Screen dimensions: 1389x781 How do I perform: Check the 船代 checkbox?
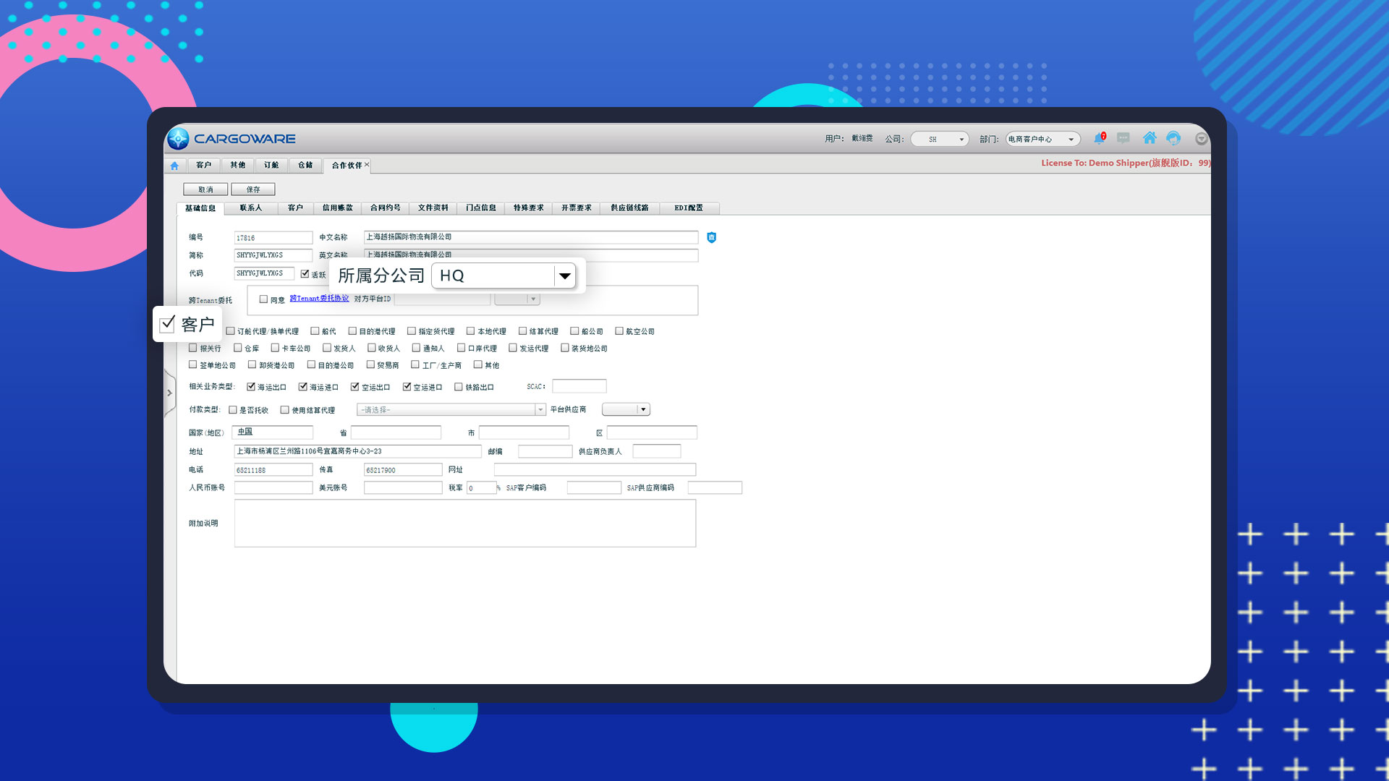pyautogui.click(x=315, y=331)
